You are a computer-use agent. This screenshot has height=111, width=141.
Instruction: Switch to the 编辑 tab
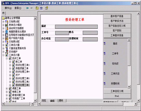pyautogui.click(x=52, y=101)
